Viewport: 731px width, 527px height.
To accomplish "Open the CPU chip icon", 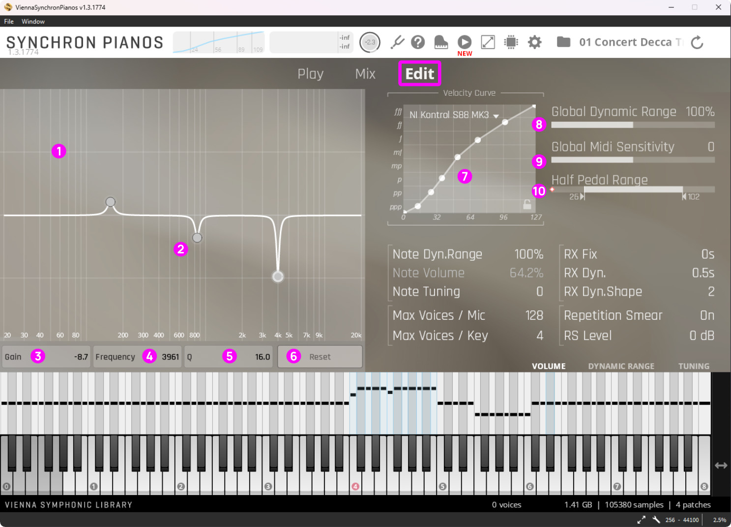I will coord(511,42).
